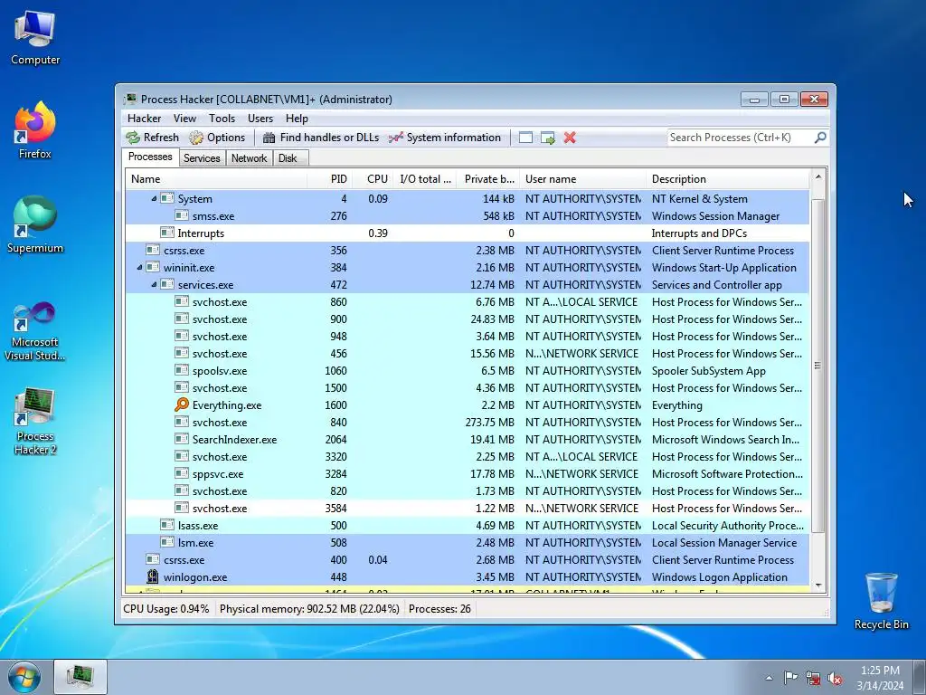The image size is (926, 695).
Task: Open Options from the toolbar
Action: (217, 138)
